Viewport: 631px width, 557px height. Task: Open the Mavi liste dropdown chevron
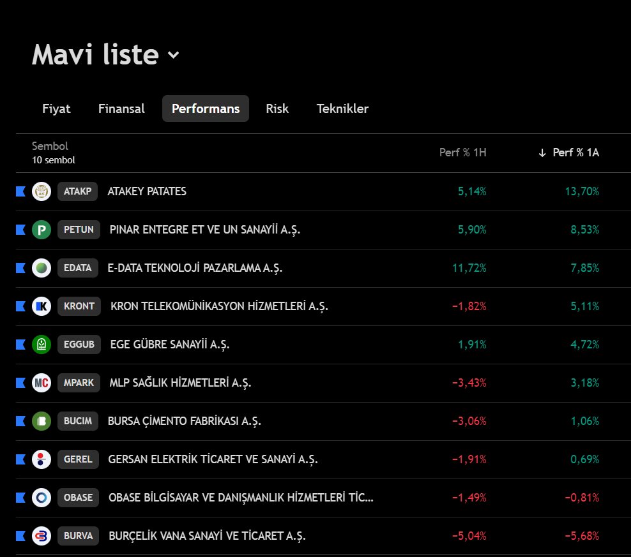pos(173,55)
